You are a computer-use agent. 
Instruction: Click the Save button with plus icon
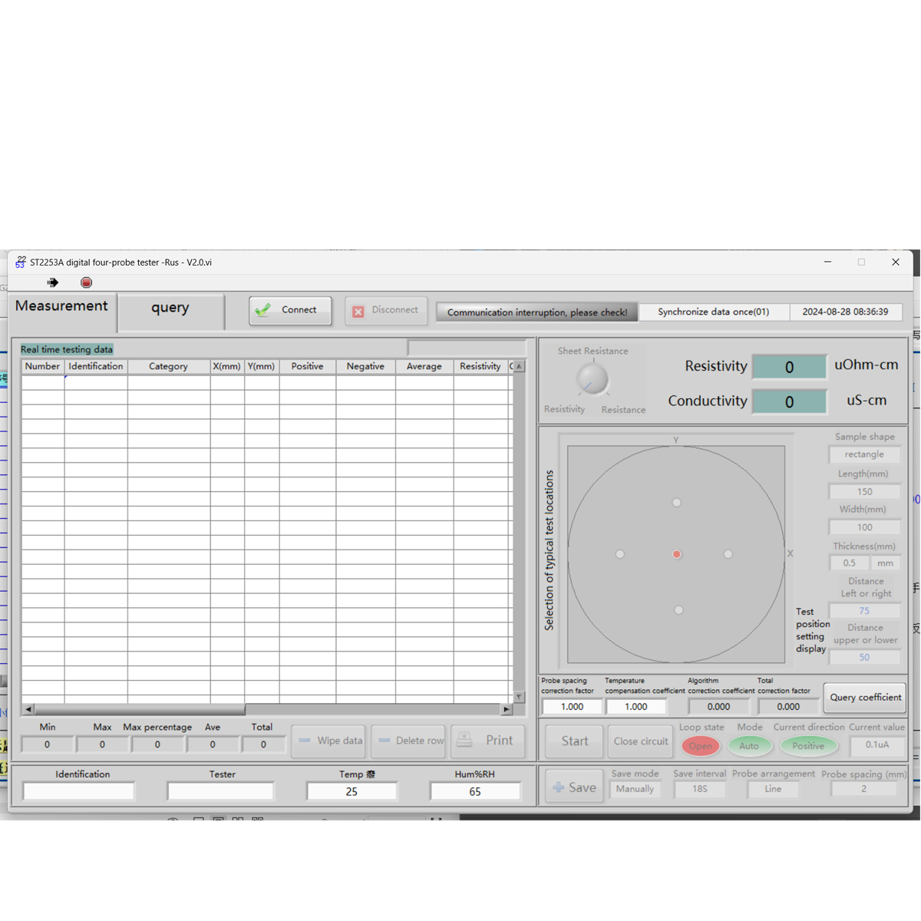pos(574,787)
